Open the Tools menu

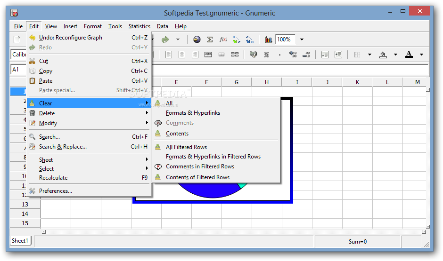click(x=115, y=26)
